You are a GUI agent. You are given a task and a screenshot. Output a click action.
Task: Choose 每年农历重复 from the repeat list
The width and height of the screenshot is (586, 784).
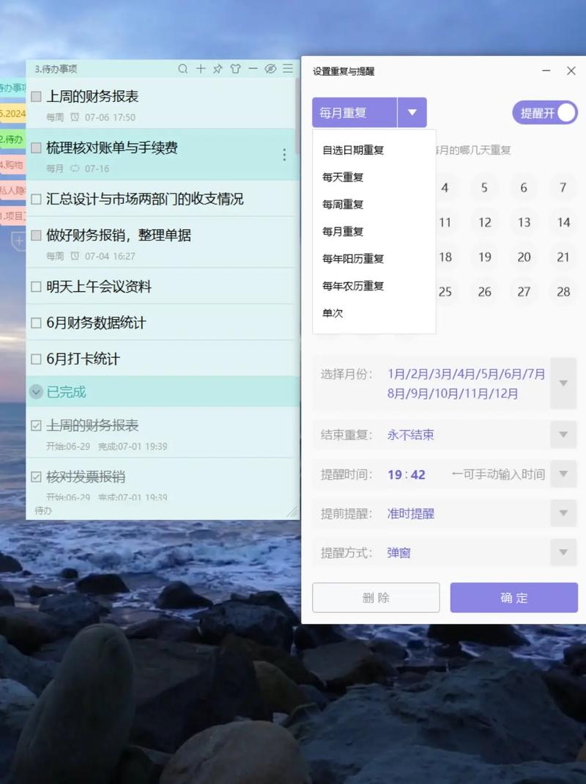pos(353,286)
